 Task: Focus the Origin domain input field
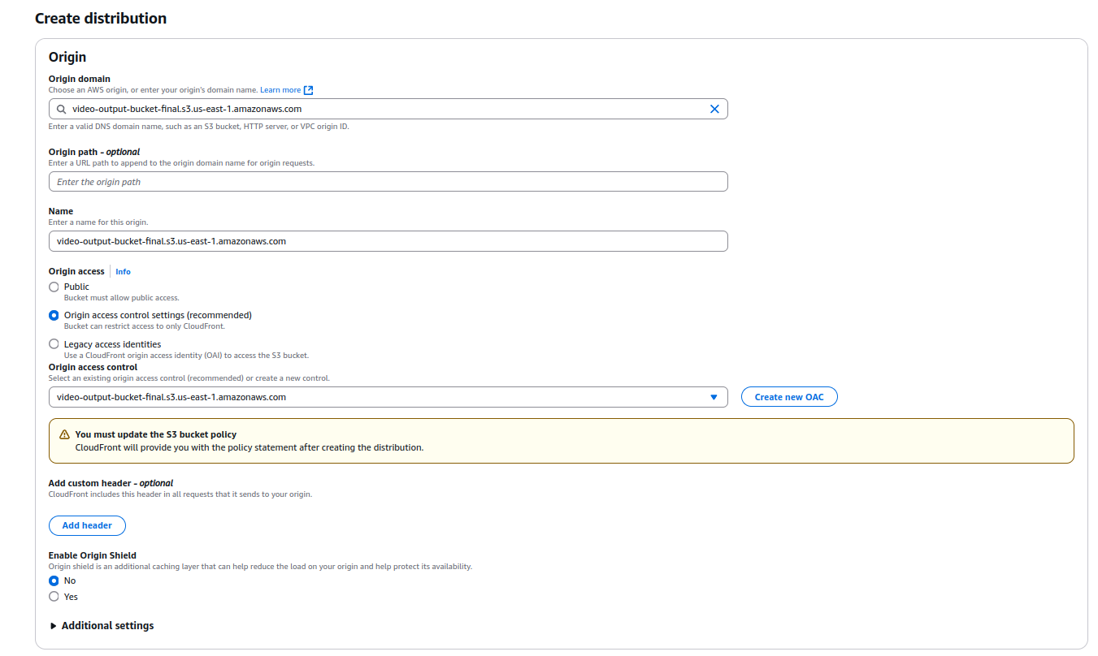click(x=388, y=109)
